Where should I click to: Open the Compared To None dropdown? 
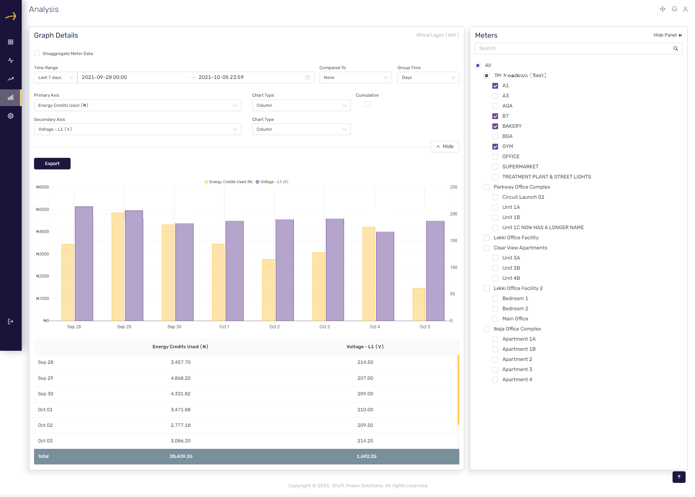[355, 77]
